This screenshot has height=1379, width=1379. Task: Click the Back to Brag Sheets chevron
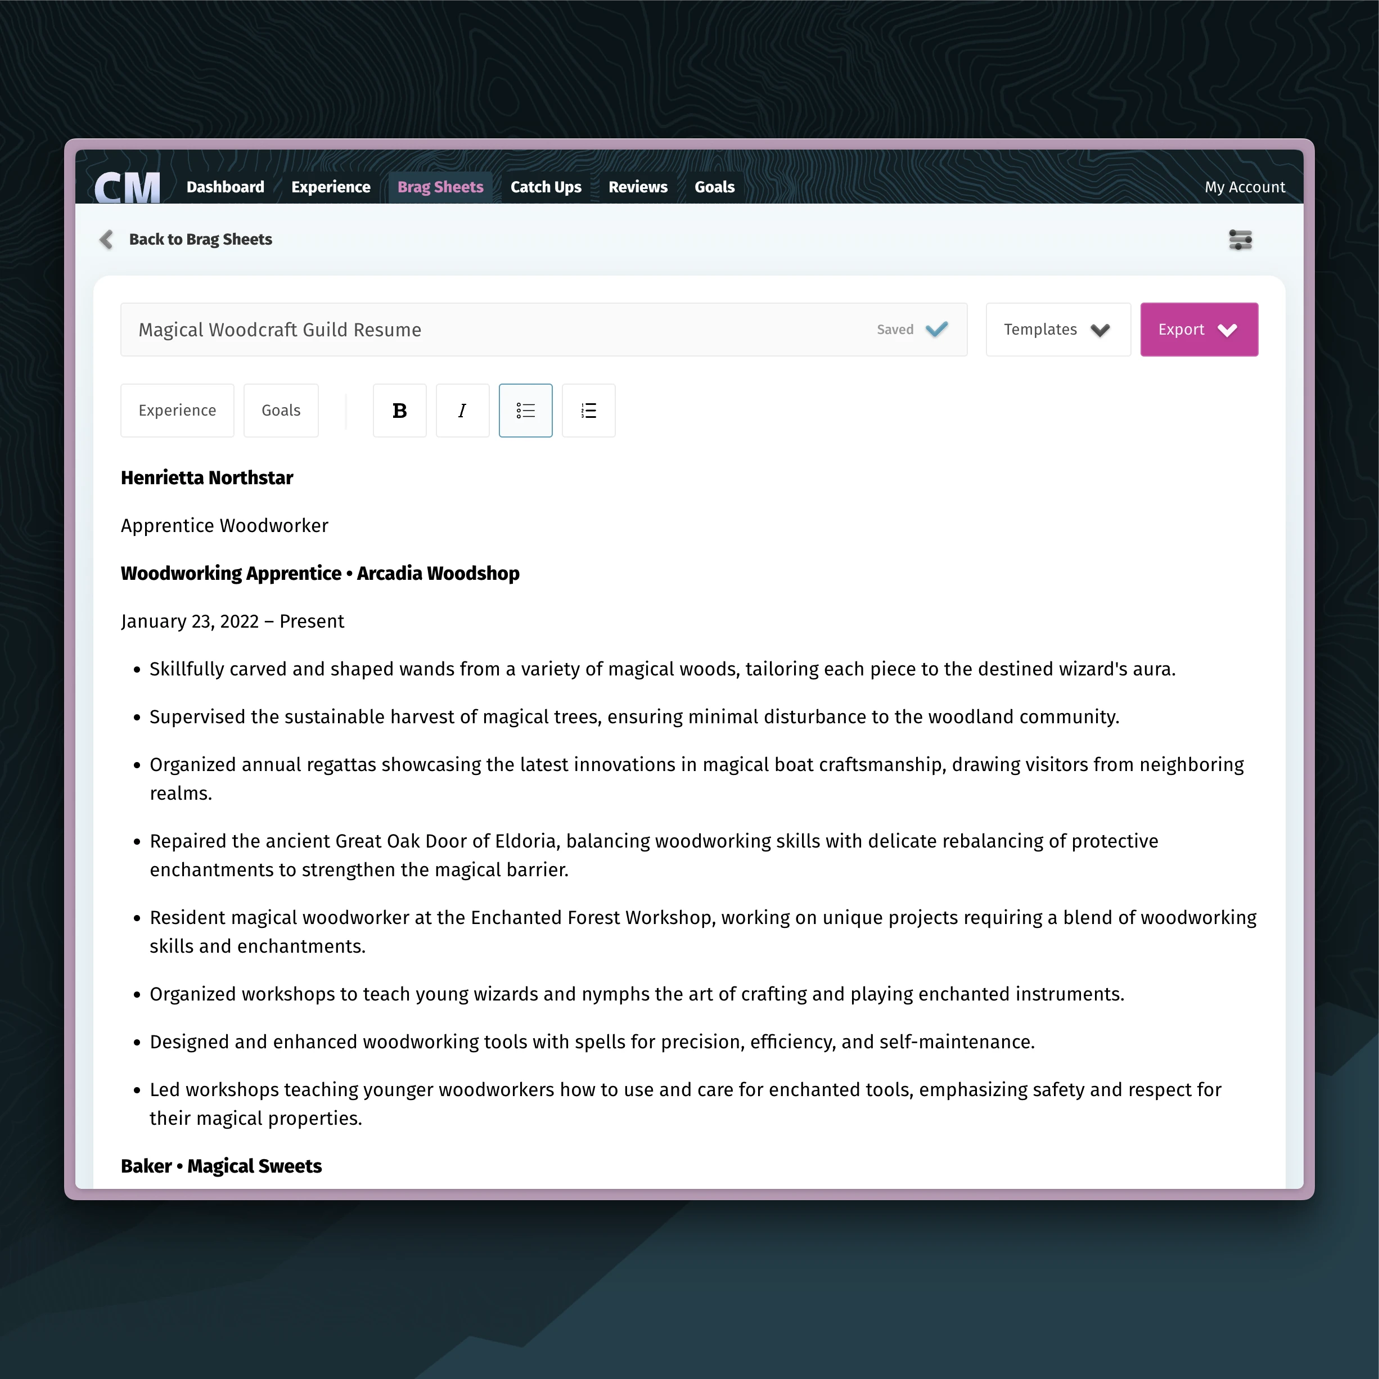click(x=107, y=238)
